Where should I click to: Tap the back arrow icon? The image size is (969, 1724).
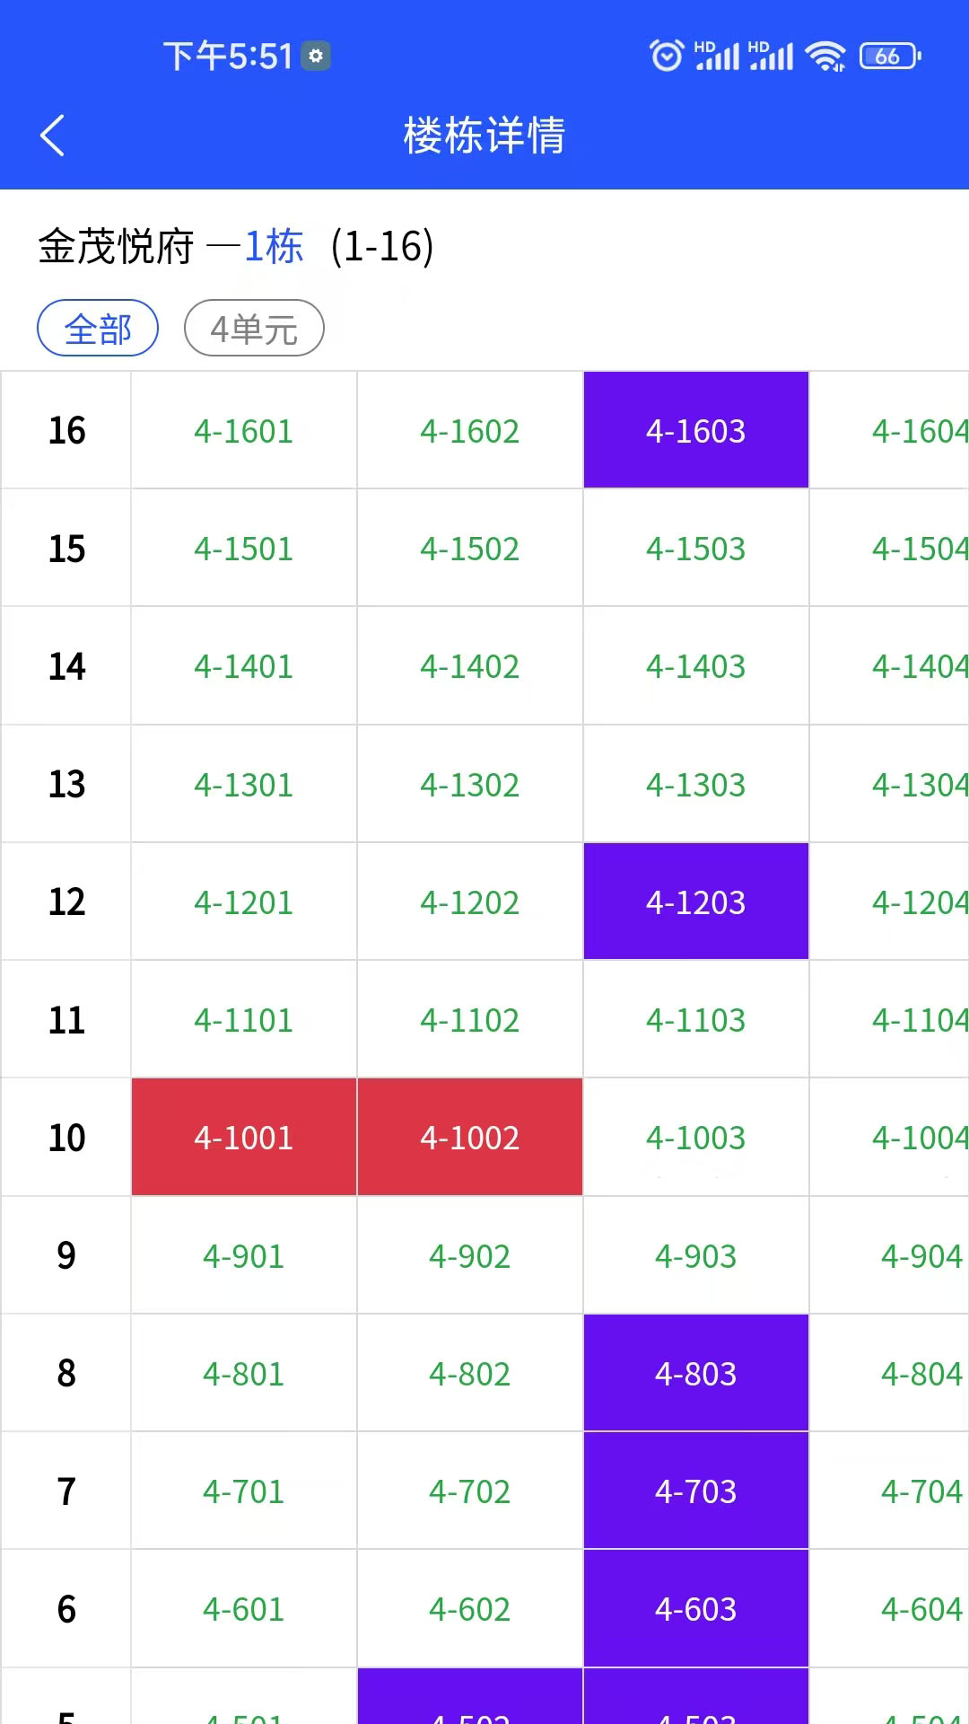53,136
